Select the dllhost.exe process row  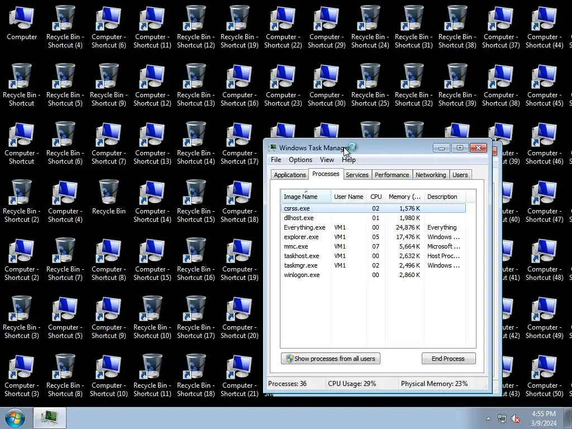373,218
